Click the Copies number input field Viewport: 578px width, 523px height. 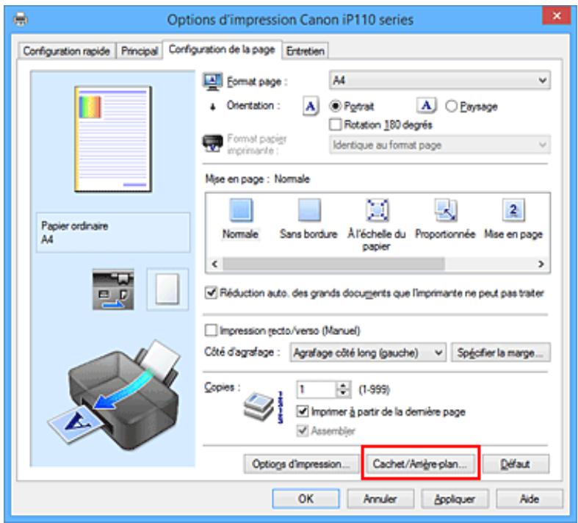[317, 389]
